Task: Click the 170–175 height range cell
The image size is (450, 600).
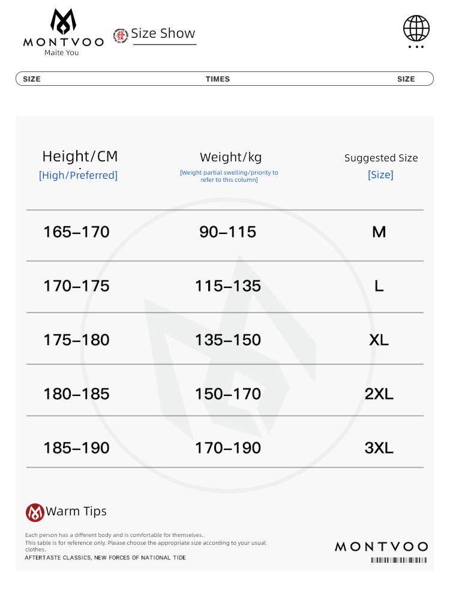Action: point(77,286)
